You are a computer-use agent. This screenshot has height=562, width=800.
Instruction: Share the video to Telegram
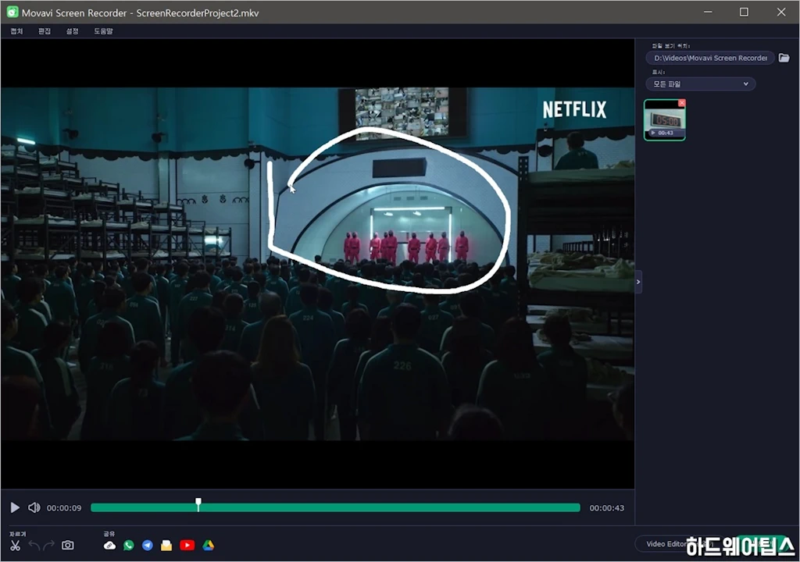point(148,545)
